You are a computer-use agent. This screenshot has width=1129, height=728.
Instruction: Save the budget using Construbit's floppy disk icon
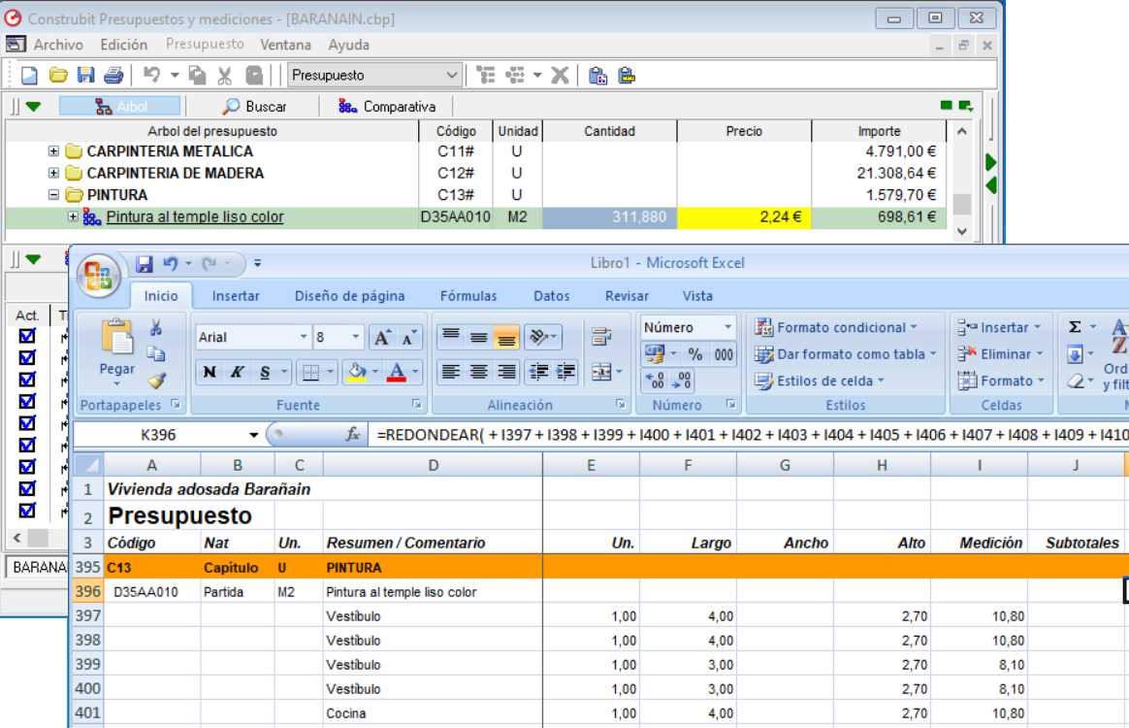click(86, 75)
